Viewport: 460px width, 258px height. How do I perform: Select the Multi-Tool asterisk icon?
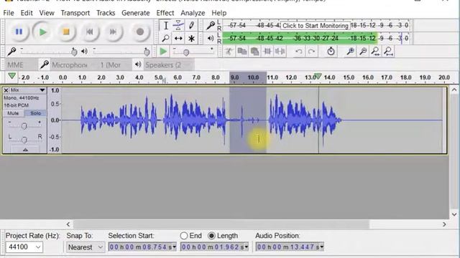click(x=191, y=38)
